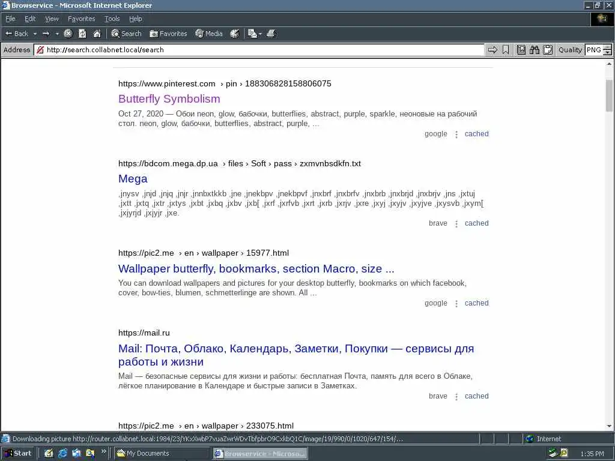Launch Internet Explorer from the Quick Launch bar

point(62,454)
